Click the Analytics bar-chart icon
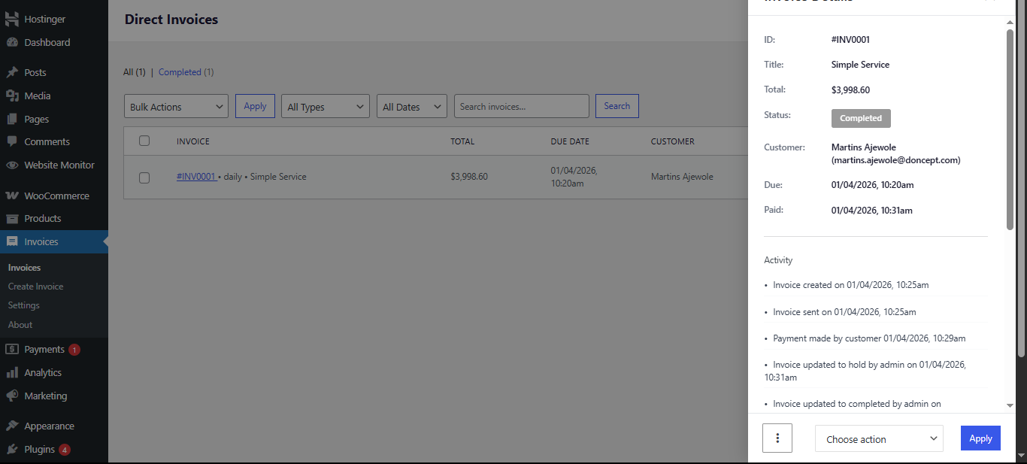The height and width of the screenshot is (464, 1027). coord(11,372)
